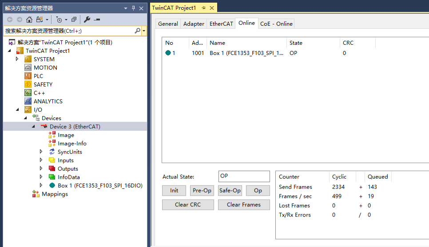Viewport: 429px width, 247px height.
Task: Open the CoE - Online tab
Action: (x=276, y=24)
